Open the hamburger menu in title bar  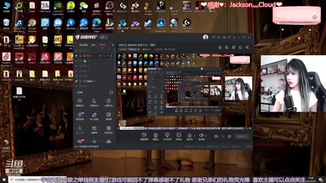click(x=234, y=37)
